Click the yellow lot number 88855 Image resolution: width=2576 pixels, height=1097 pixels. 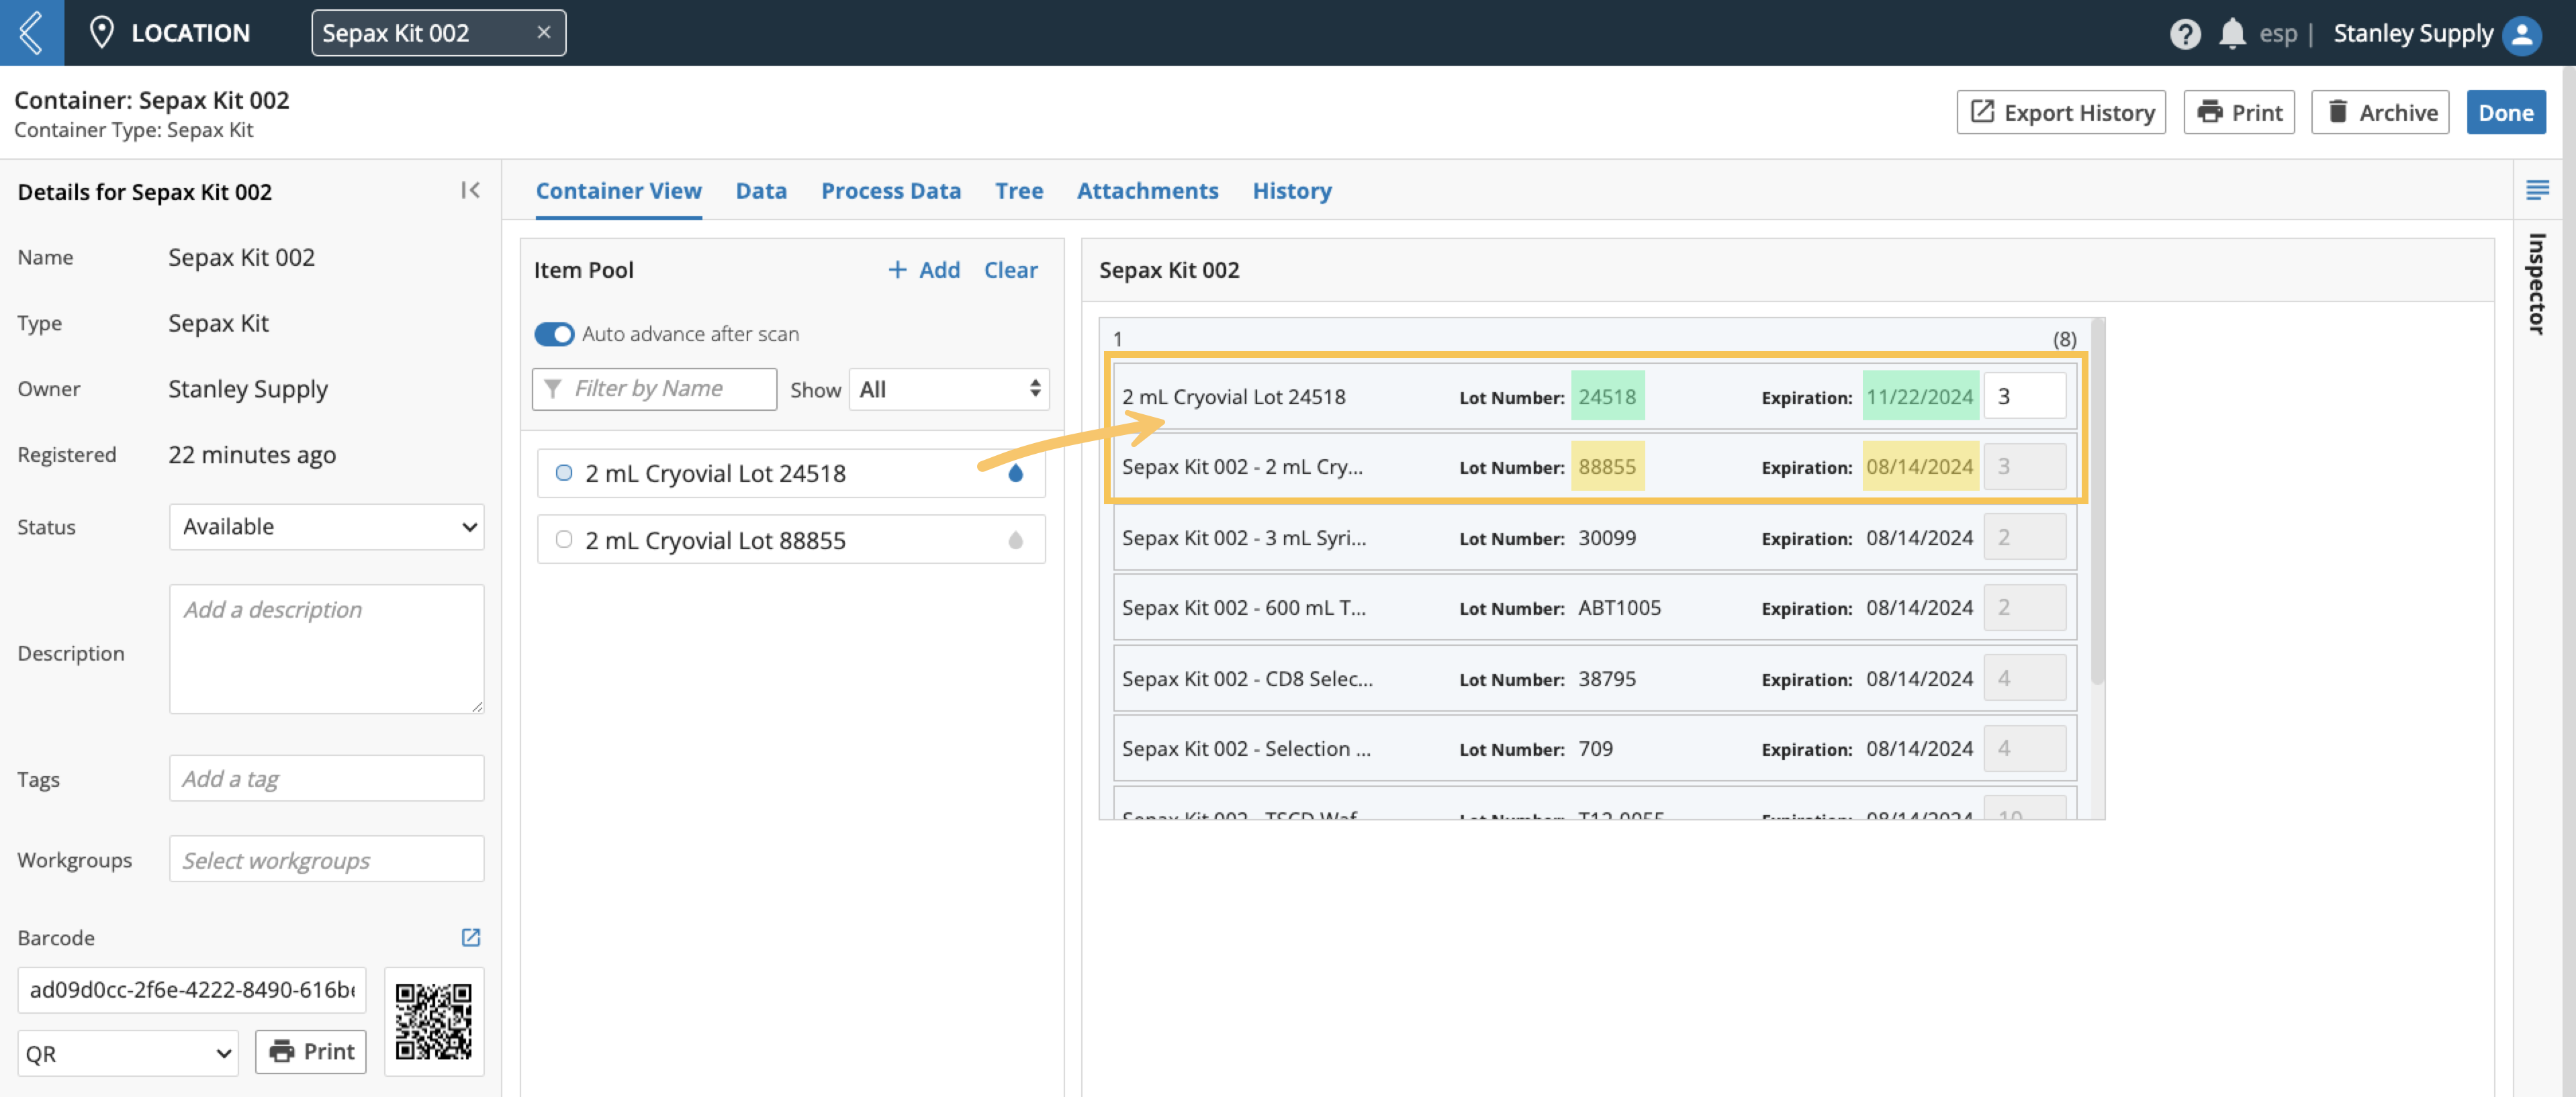point(1607,466)
